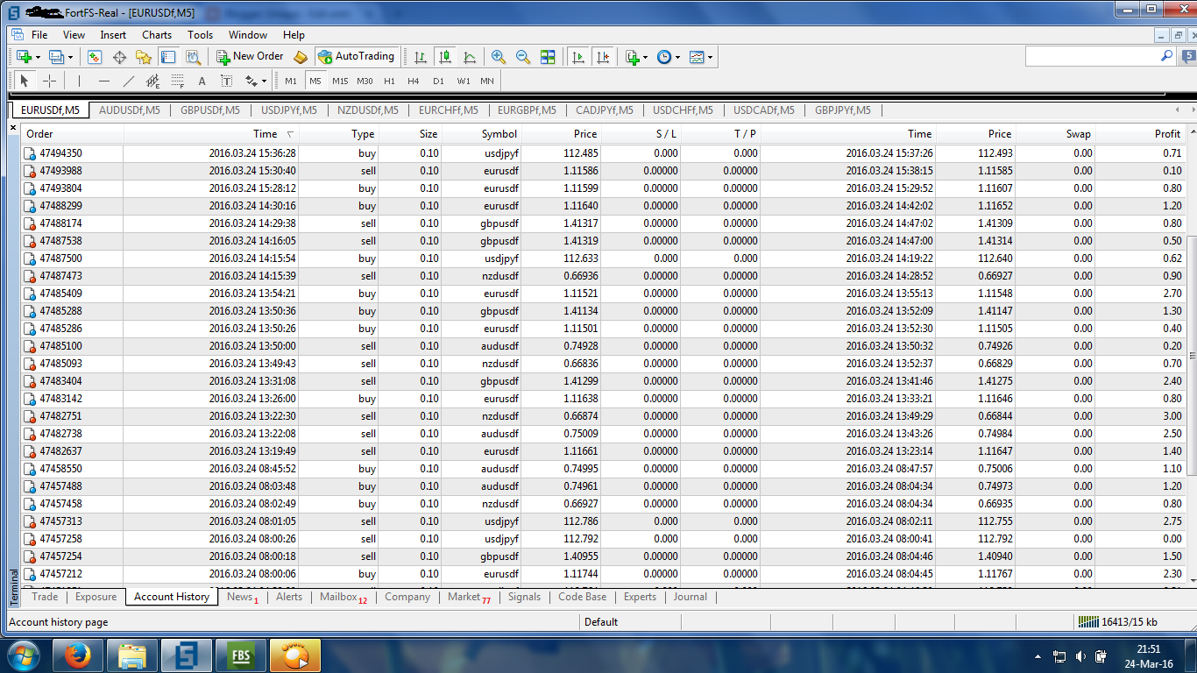Toggle the Terminal panel button
The image size is (1197, 673).
click(168, 57)
